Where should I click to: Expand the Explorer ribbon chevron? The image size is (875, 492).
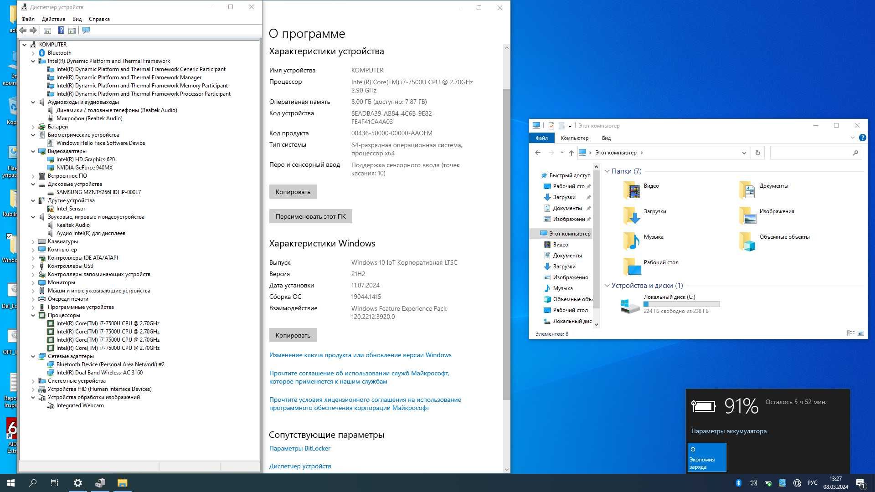(852, 138)
